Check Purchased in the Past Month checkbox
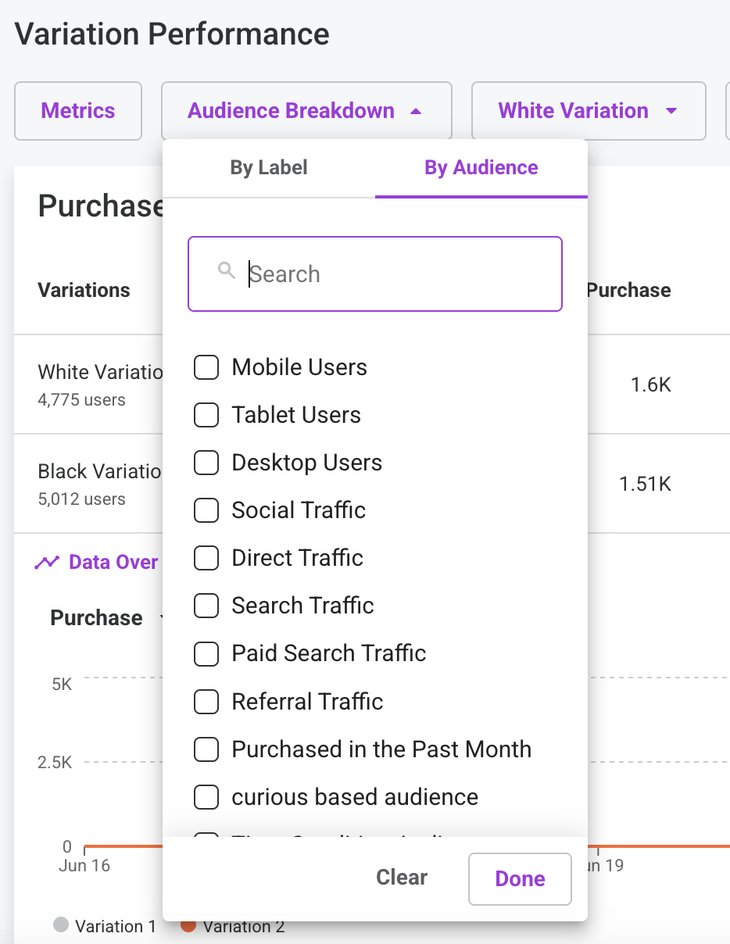This screenshot has height=944, width=730. coord(206,749)
